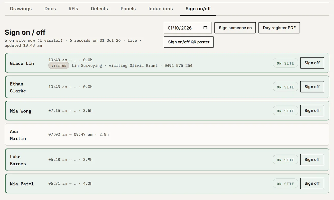This screenshot has width=334, height=200.
Task: Click ON SITE status for Luke Barnes
Action: coord(285,160)
